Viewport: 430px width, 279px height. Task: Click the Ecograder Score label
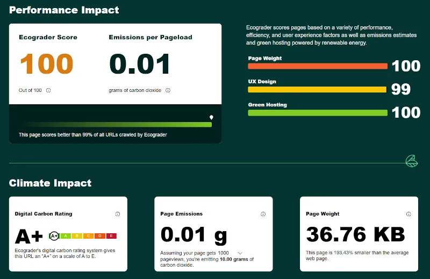[x=48, y=37]
